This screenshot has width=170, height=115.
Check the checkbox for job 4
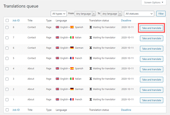coord(7,69)
